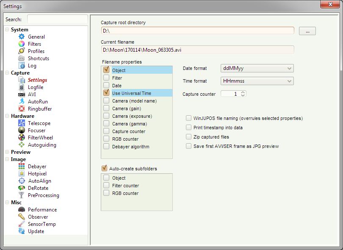Image resolution: width=343 pixels, height=250 pixels.
Task: Select the Profiles icon
Action: tap(22, 51)
